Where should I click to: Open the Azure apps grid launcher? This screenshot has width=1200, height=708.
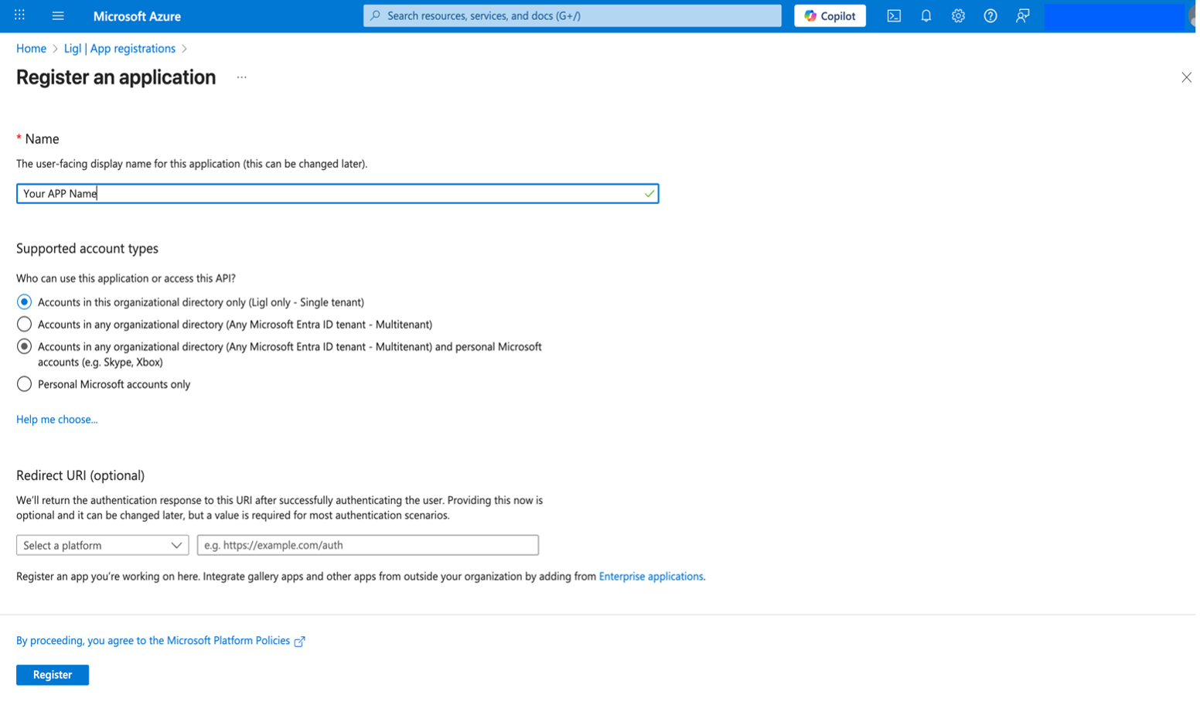20,15
